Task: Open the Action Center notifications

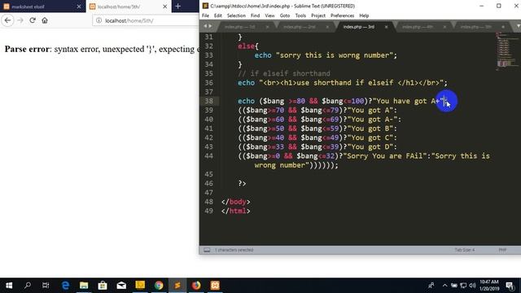Action: 510,286
